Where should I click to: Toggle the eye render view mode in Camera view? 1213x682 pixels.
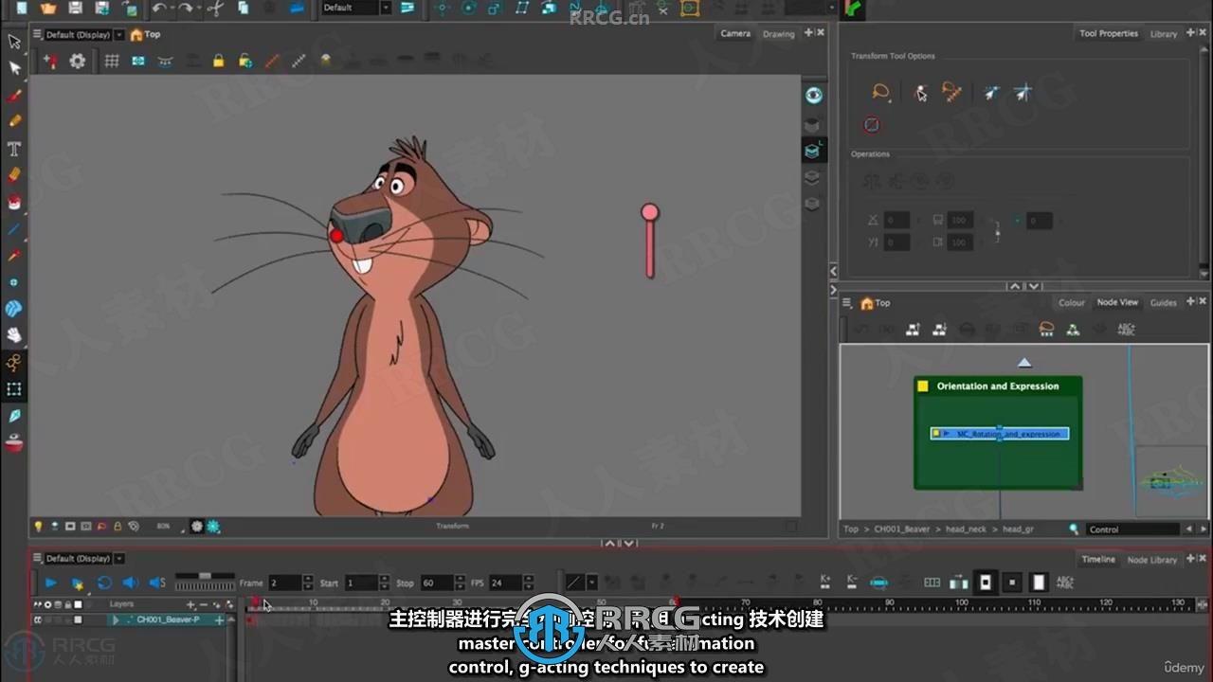[x=813, y=95]
